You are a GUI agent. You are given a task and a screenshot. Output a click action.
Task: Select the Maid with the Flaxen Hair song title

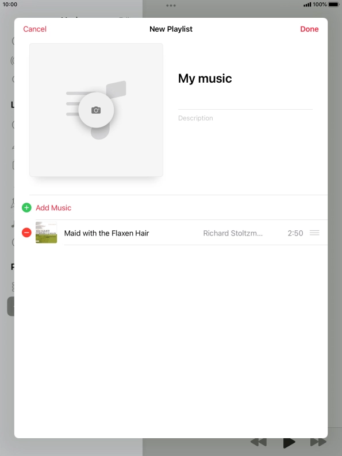pyautogui.click(x=106, y=233)
